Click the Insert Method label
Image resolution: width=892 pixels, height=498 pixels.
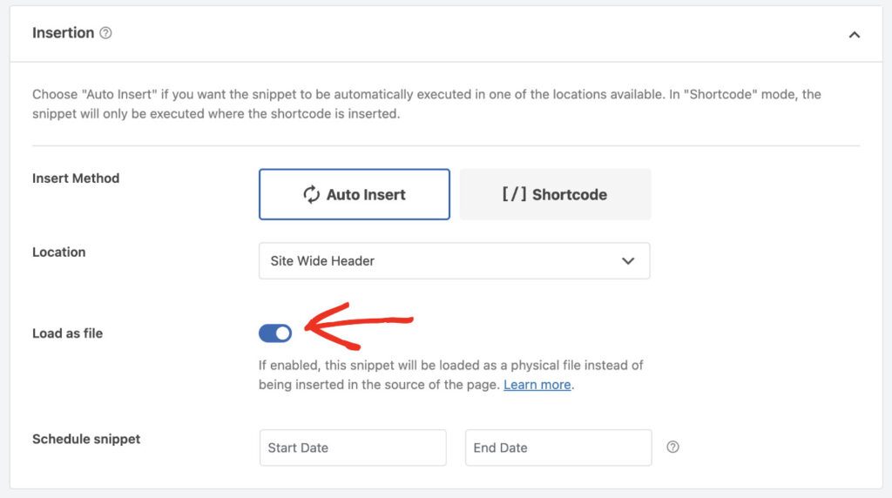77,178
